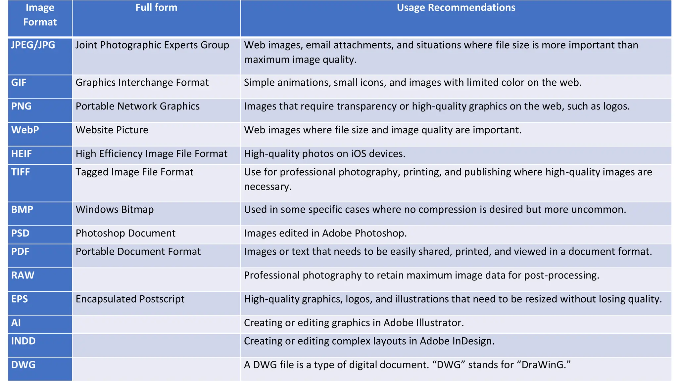The height and width of the screenshot is (381, 678).
Task: Click the Image Format column header
Action: point(40,15)
